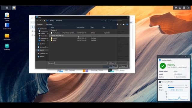Open the DSM Main Menu grid icon
192x108 pixels.
[x=7, y=7]
